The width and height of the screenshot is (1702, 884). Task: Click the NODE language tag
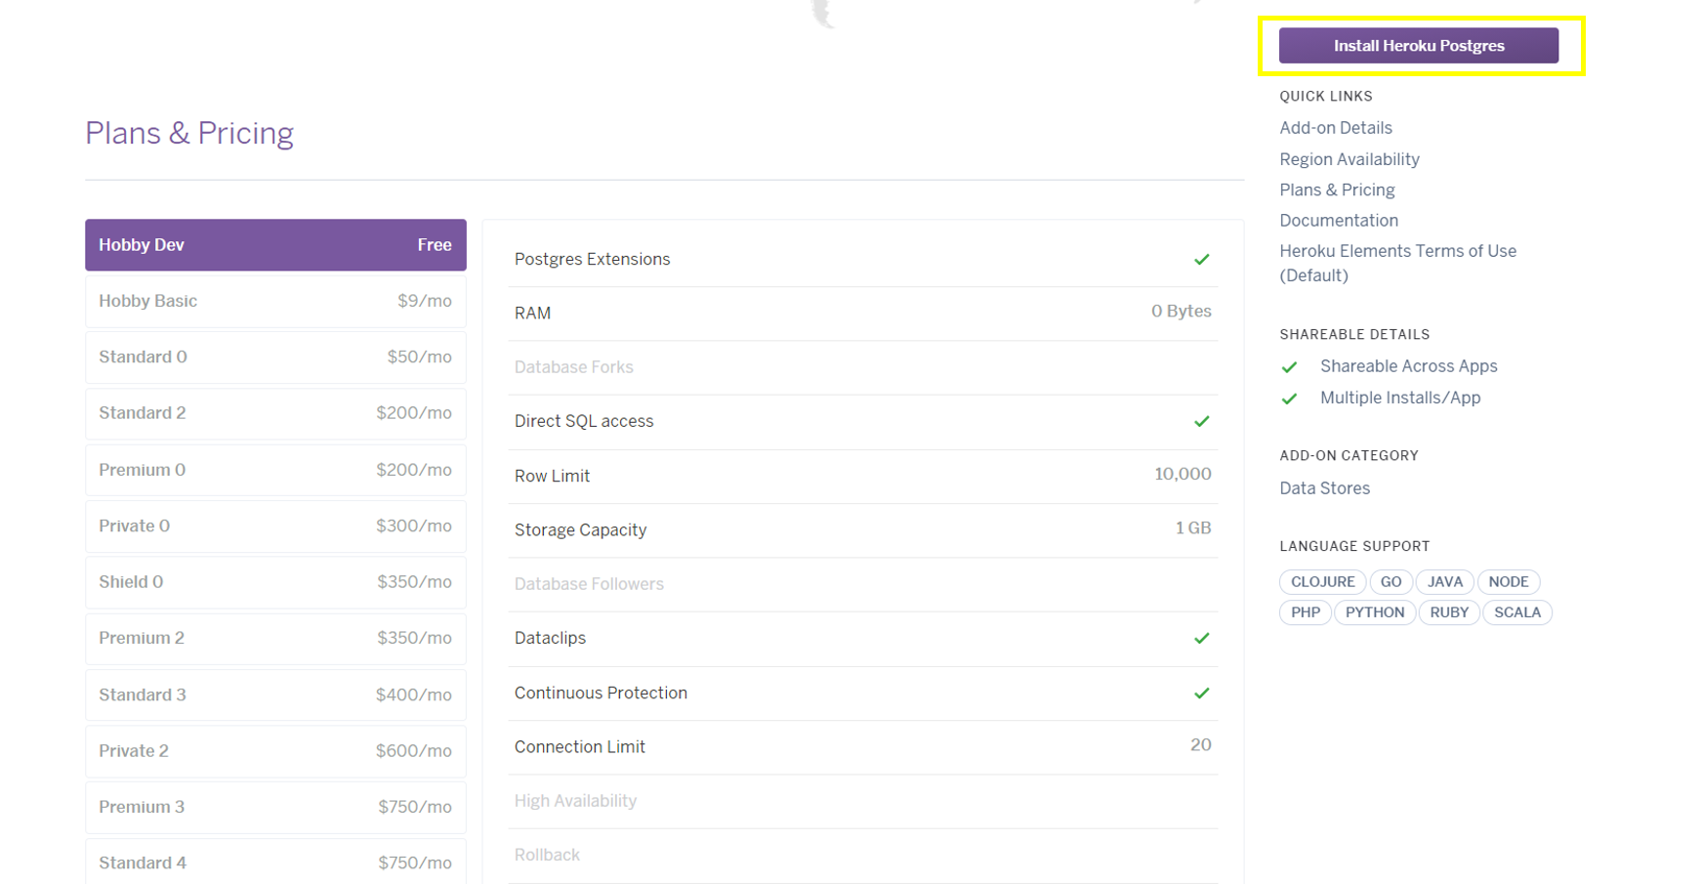[1508, 582]
